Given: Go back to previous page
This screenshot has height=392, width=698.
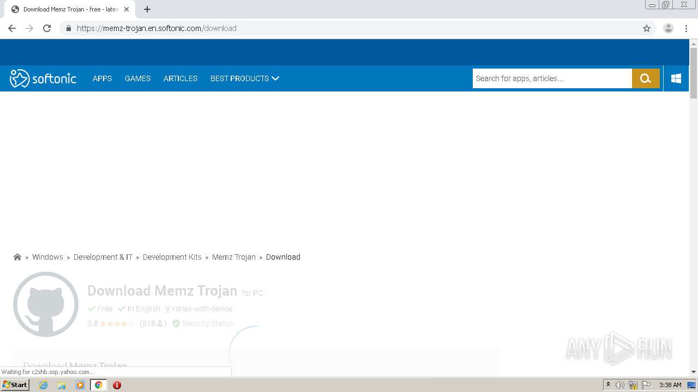Looking at the screenshot, I should [x=12, y=28].
